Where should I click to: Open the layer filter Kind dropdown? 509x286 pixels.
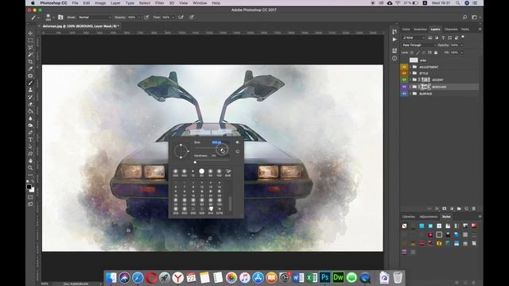pyautogui.click(x=414, y=38)
